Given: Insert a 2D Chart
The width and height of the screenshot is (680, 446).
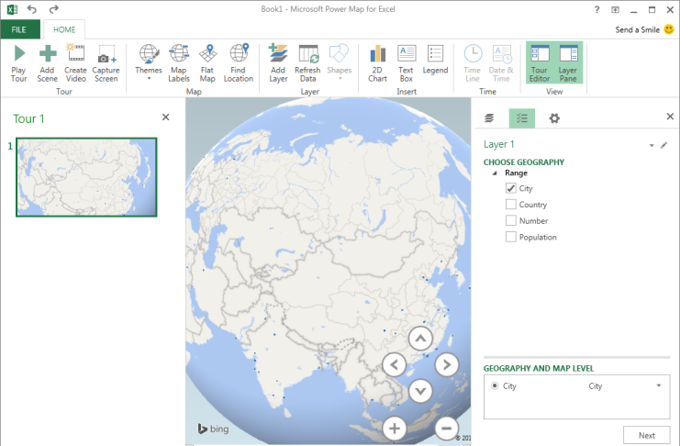Looking at the screenshot, I should point(377,63).
